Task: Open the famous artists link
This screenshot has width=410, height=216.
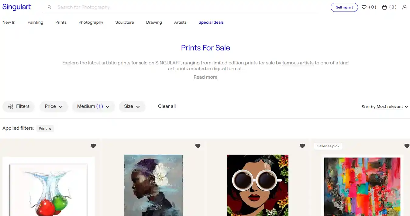Action: [x=298, y=63]
